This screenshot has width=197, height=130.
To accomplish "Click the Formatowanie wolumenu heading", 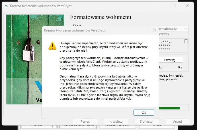I will 100,17.
